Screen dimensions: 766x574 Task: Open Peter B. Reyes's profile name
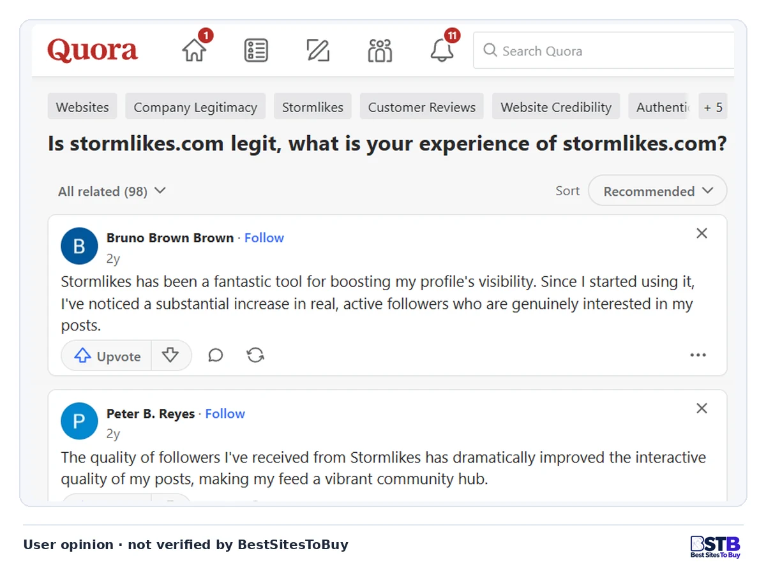point(151,414)
